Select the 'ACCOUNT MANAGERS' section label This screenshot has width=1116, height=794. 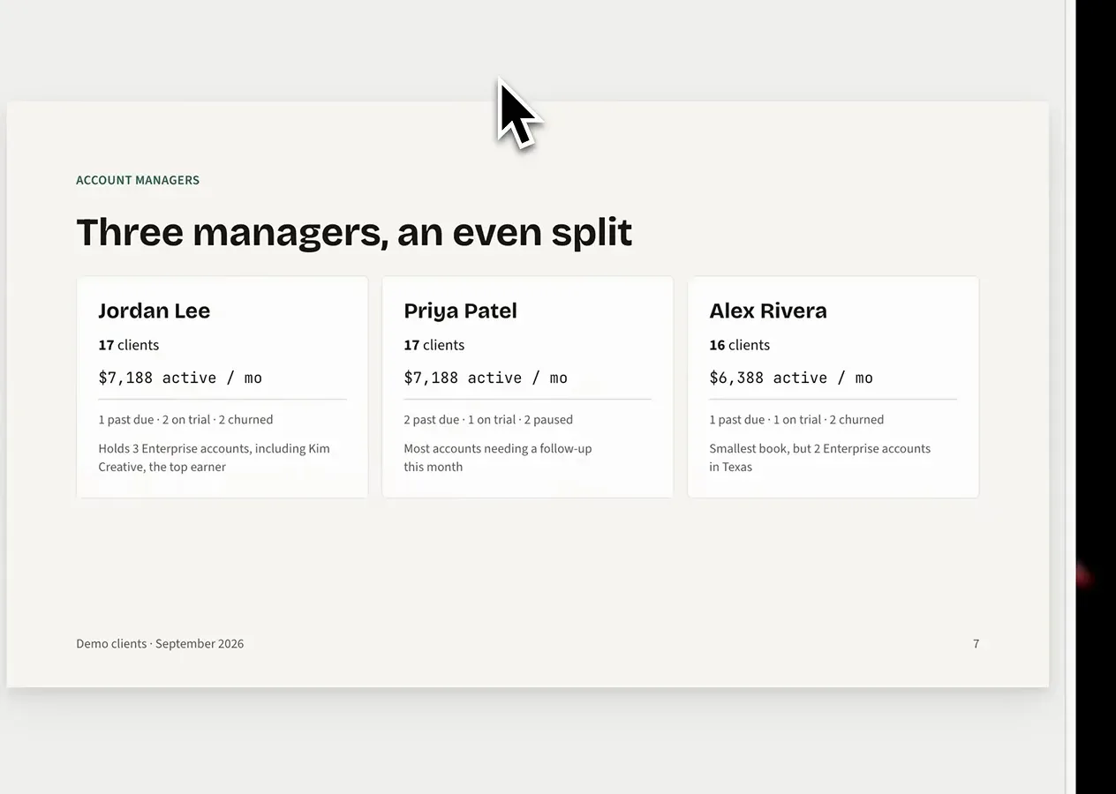138,180
